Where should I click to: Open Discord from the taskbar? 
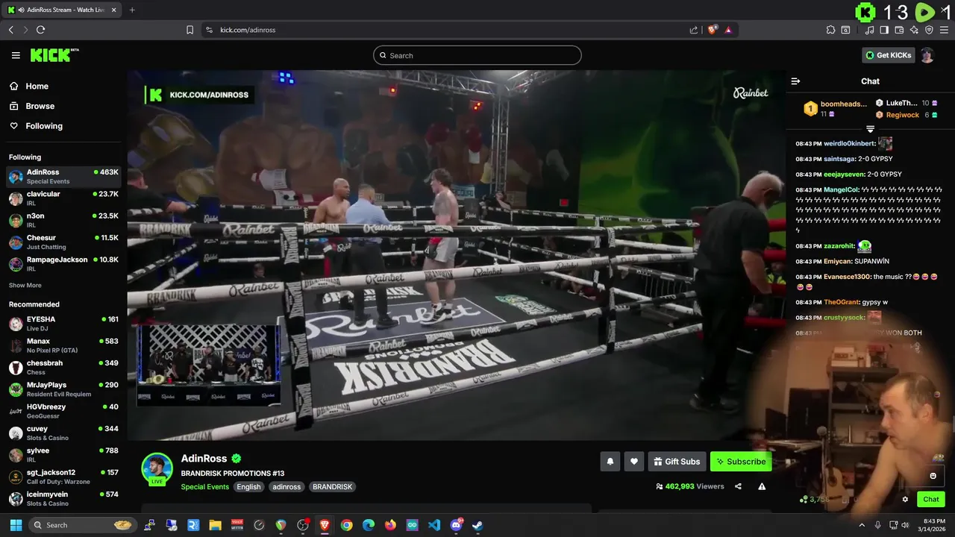[457, 525]
